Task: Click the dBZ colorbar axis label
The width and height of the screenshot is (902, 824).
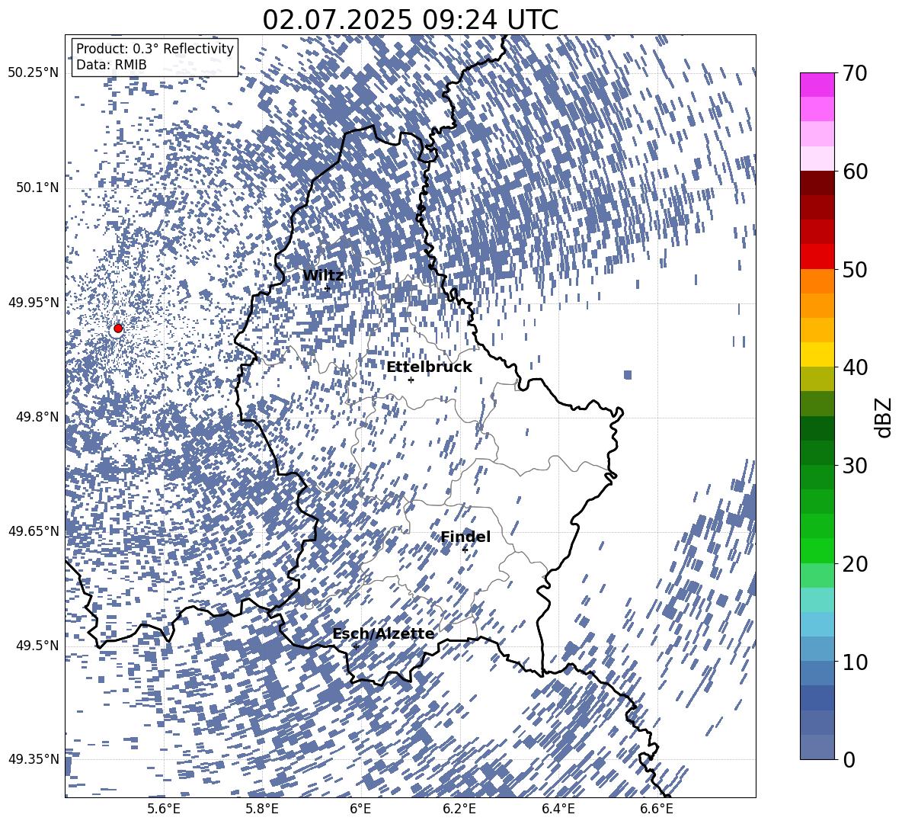Action: coord(884,417)
